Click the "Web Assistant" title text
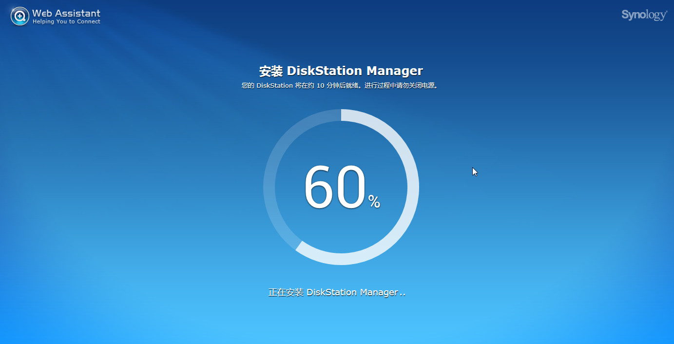The width and height of the screenshot is (674, 344). tap(66, 13)
